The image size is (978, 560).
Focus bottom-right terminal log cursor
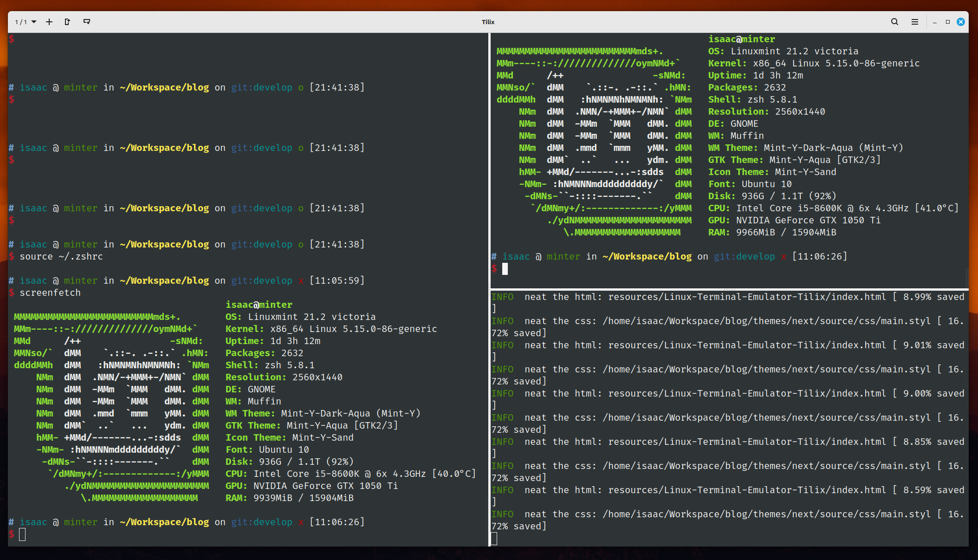494,539
